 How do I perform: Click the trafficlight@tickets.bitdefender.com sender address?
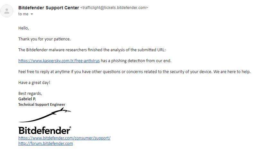pyautogui.click(x=114, y=8)
